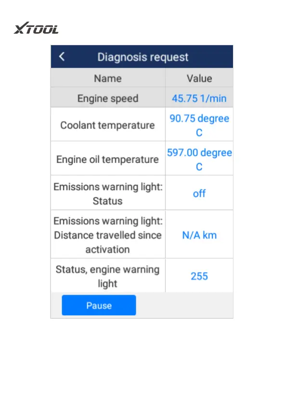Click the 90.75 degree C value

[199, 125]
